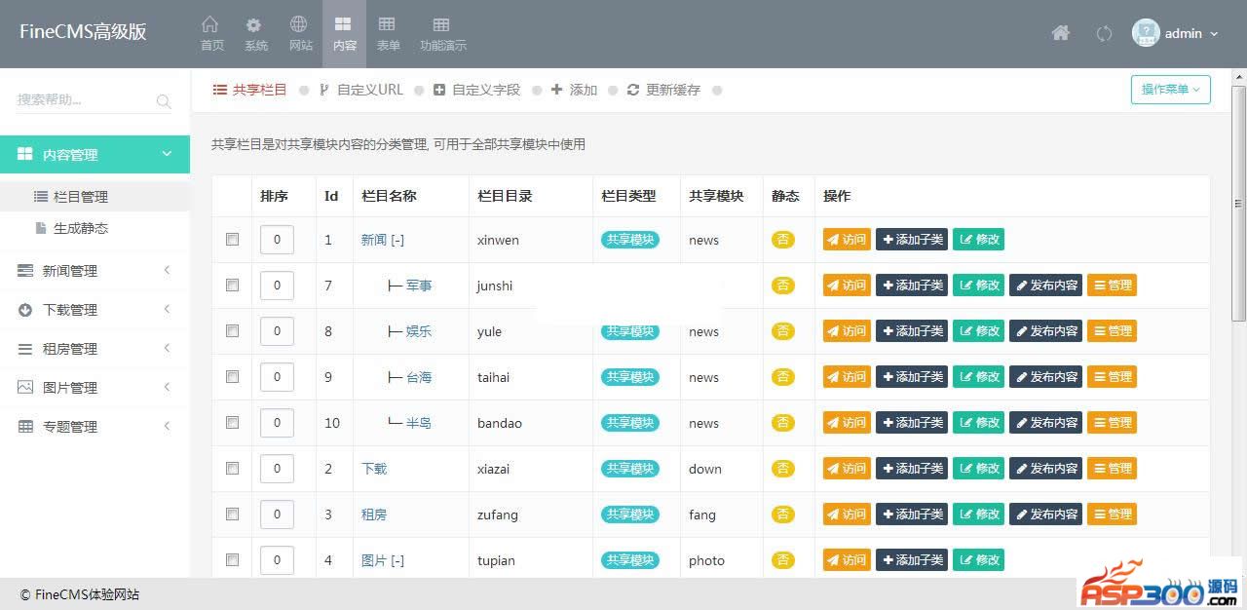Open the 首页 house icon in top navigation
1247x610 pixels.
pyautogui.click(x=211, y=25)
